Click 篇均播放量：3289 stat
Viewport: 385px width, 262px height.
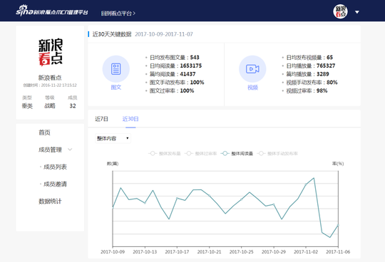tap(307, 74)
